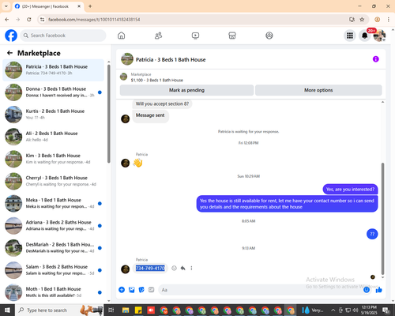Open the Friends icon in top navigation

click(x=158, y=36)
